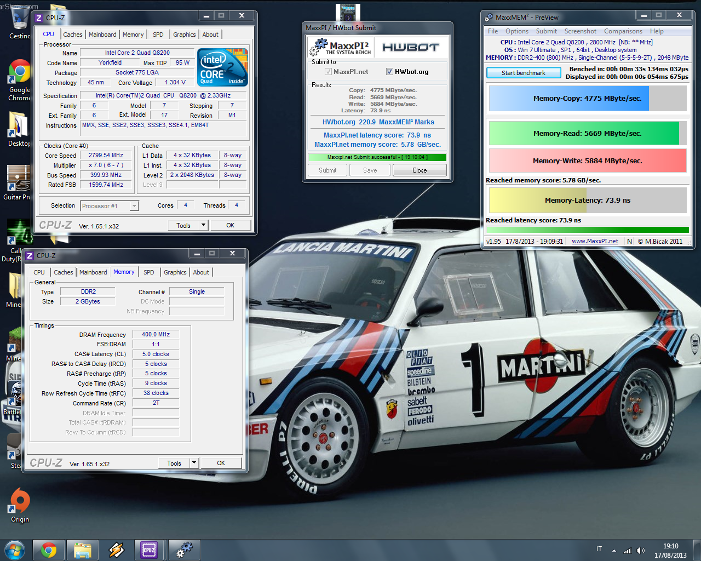701x561 pixels.
Task: Click Memory-Write 5884 MByte/sec bar
Action: (588, 161)
